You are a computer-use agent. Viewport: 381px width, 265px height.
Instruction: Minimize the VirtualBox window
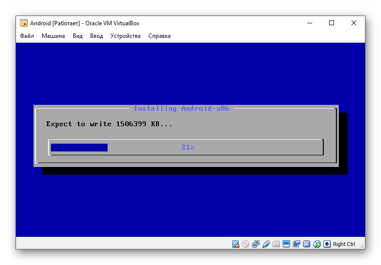(x=310, y=23)
